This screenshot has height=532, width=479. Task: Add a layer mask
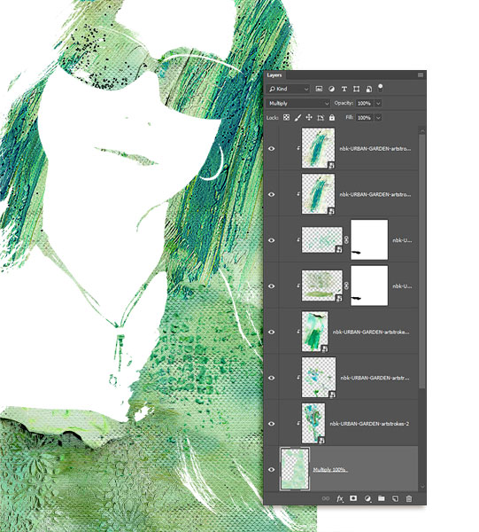pos(353,498)
